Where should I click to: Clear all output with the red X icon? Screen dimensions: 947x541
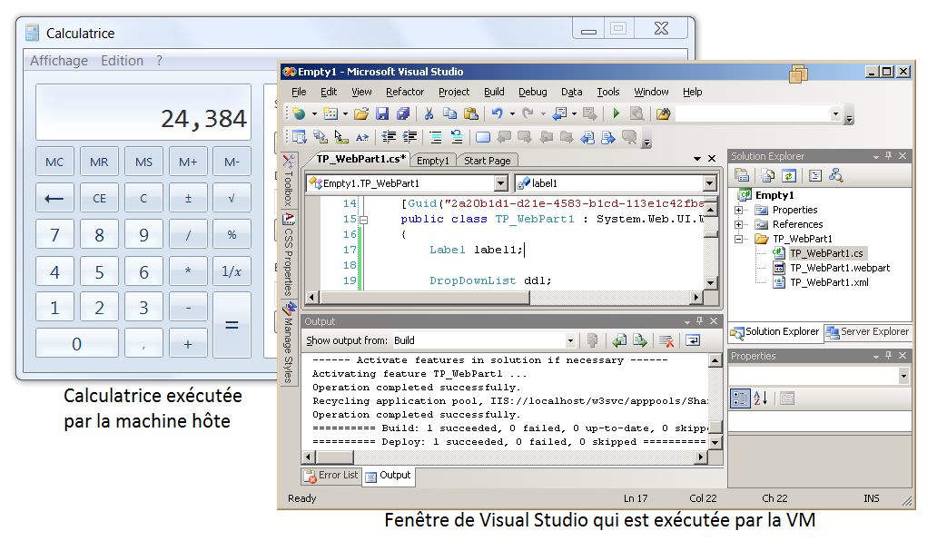[x=666, y=341]
